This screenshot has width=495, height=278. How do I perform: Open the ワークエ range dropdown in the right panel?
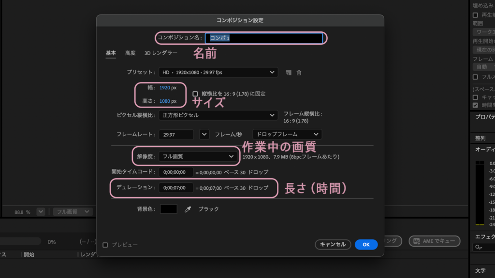pyautogui.click(x=484, y=32)
